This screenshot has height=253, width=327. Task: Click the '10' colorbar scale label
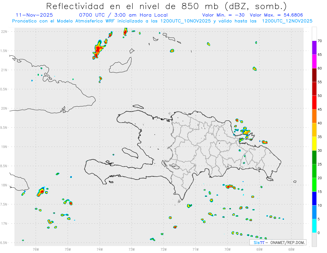(x=320, y=205)
